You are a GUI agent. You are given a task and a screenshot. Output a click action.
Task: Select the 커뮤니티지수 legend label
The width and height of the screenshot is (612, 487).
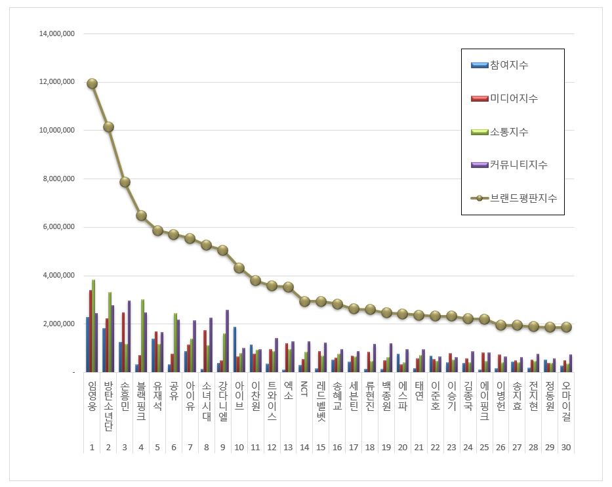point(519,165)
